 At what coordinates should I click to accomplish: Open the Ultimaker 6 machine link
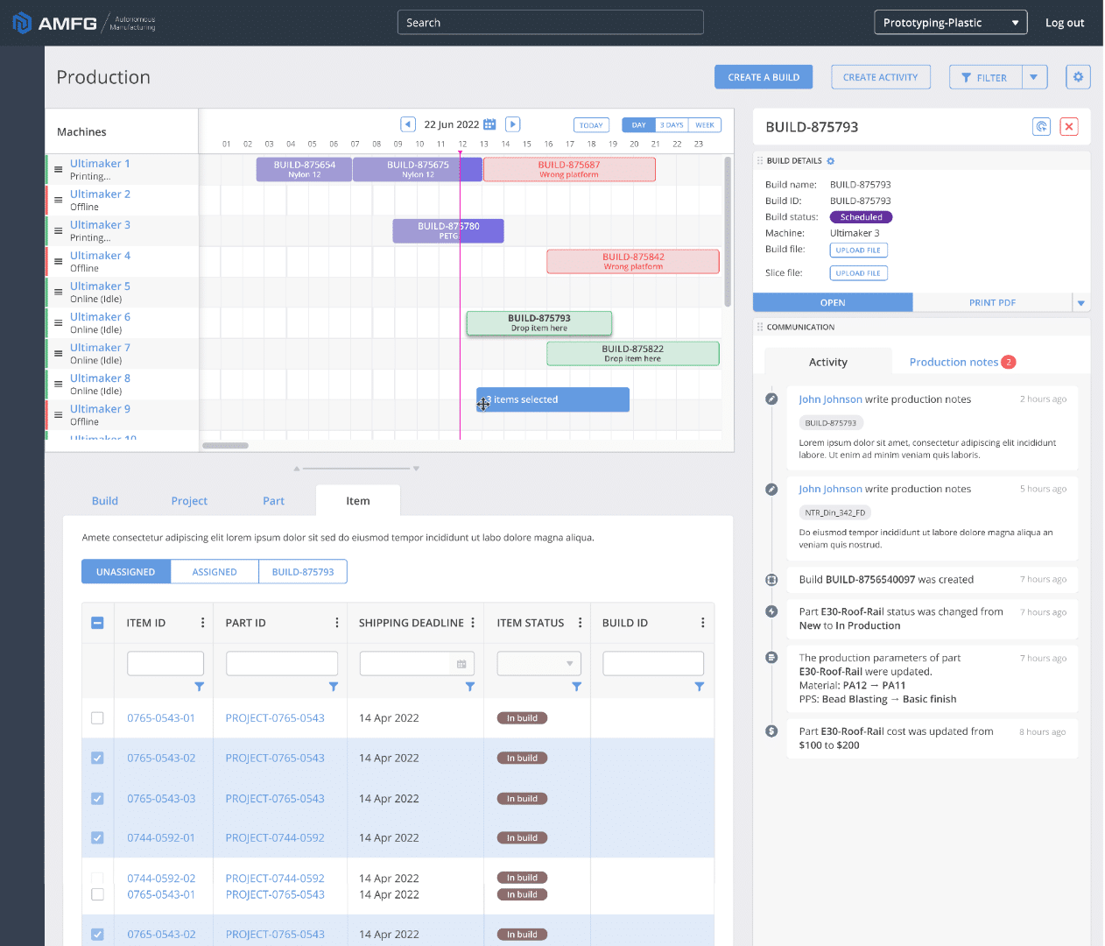[x=100, y=317]
